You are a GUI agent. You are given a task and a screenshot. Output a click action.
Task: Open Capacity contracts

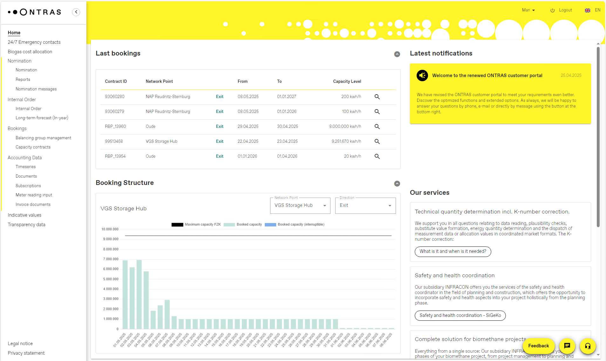(33, 147)
